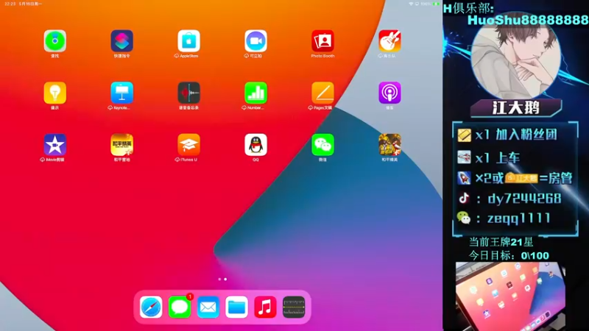Click the WeChat ID zeqq1111
Image resolution: width=589 pixels, height=331 pixels.
[x=519, y=218]
